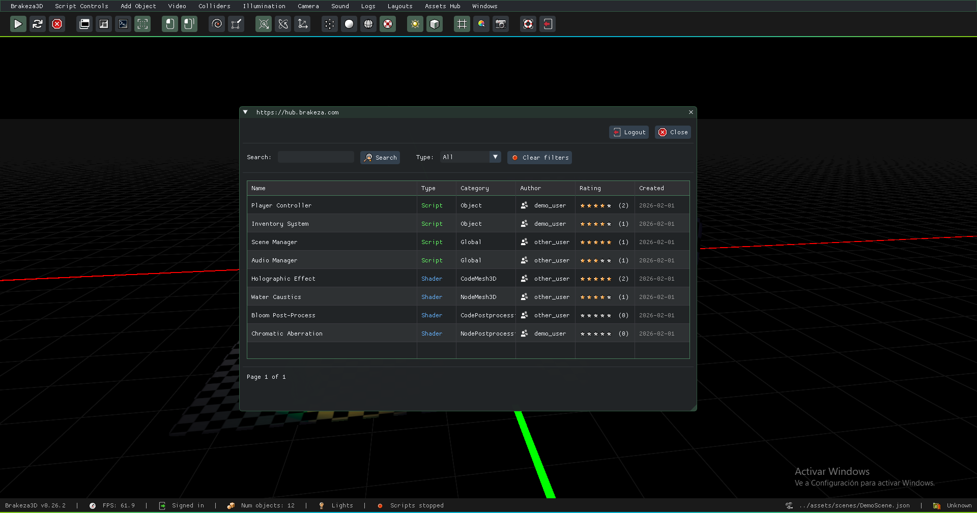
Task: Click the wireframe globe toolbar icon
Action: 368,24
